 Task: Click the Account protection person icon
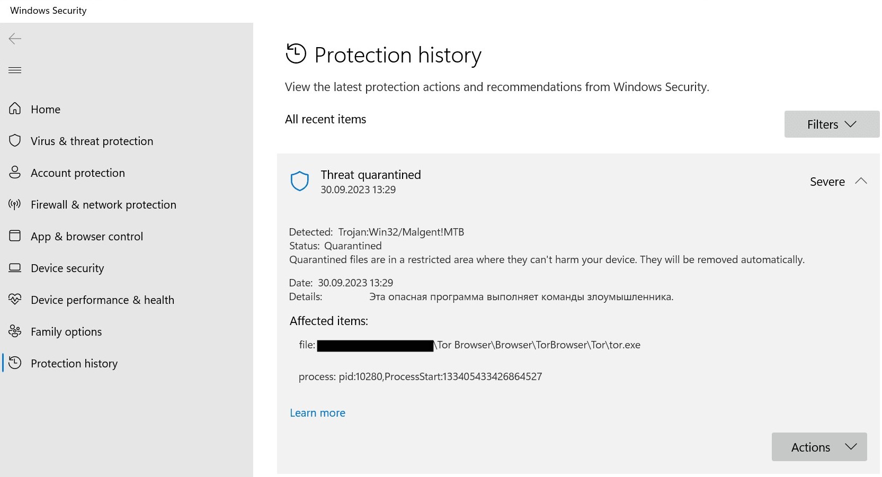click(15, 172)
